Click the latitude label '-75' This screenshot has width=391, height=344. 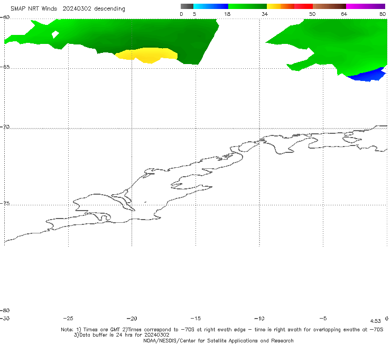[x=5, y=203]
